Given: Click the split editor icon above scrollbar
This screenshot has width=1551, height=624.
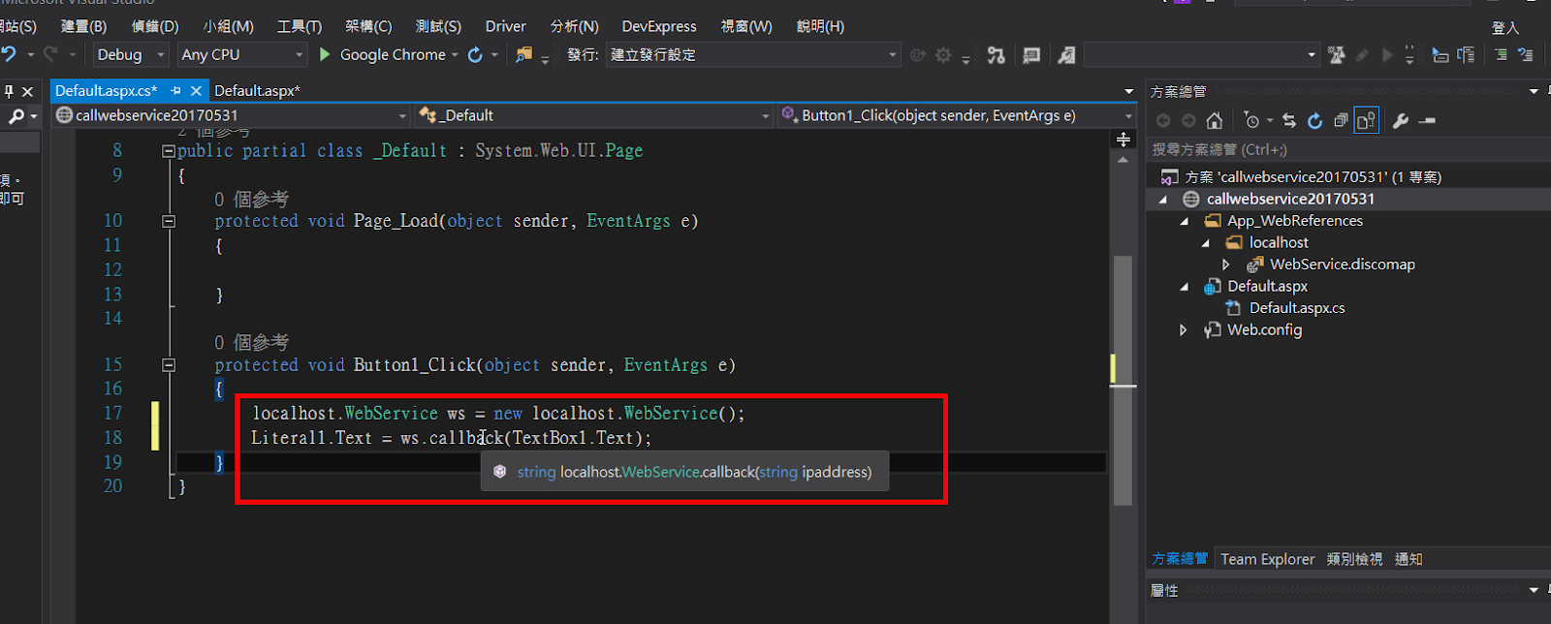Looking at the screenshot, I should click(1124, 140).
